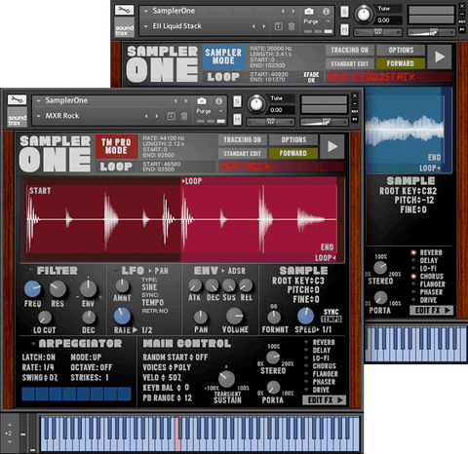Click EDIT FX button in back window

(x=432, y=311)
